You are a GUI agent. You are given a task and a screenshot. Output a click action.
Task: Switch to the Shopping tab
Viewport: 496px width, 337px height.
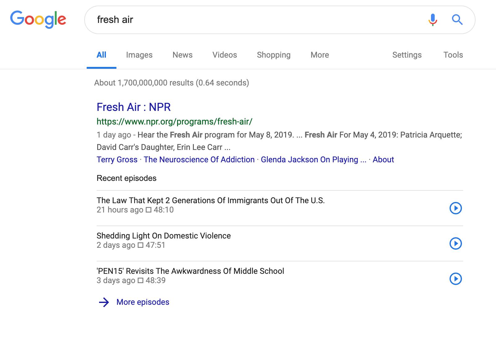click(x=274, y=55)
